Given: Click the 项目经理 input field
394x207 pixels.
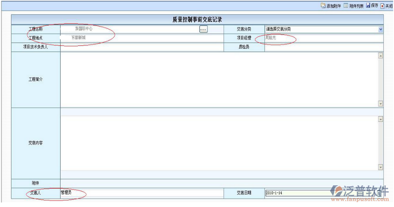Looking at the screenshot, I should pos(324,38).
